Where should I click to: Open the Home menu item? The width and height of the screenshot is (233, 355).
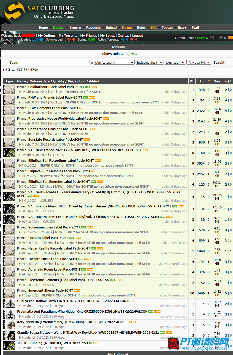pos(43,28)
